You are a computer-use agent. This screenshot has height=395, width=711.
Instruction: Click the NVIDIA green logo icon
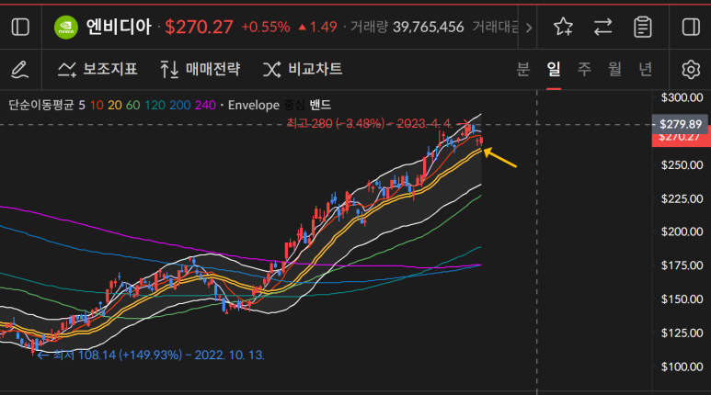[65, 28]
